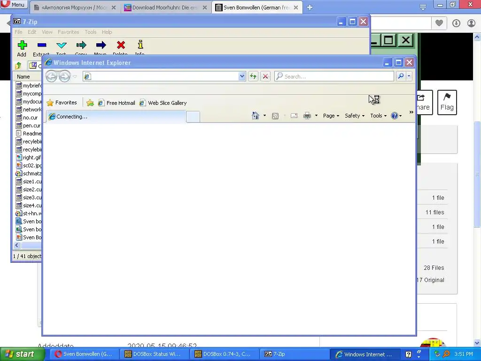This screenshot has height=361, width=481.
Task: Click the IE Favorites button
Action: [x=62, y=102]
